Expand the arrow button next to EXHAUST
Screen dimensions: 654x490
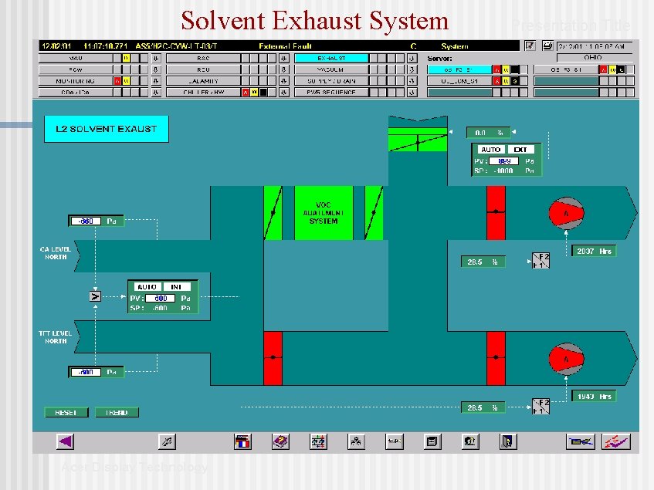[x=412, y=59]
